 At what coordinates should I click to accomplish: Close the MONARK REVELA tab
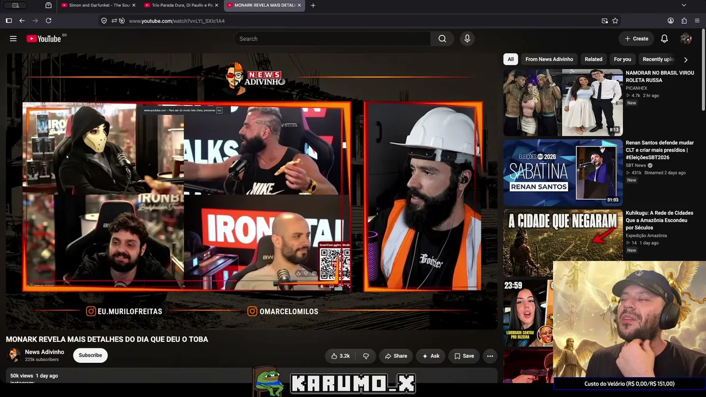point(299,6)
